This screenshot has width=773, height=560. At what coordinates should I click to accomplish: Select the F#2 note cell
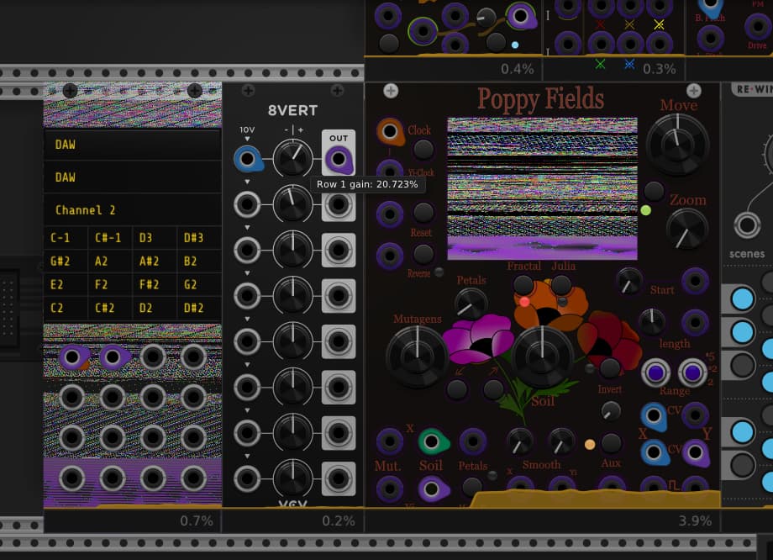pos(155,285)
